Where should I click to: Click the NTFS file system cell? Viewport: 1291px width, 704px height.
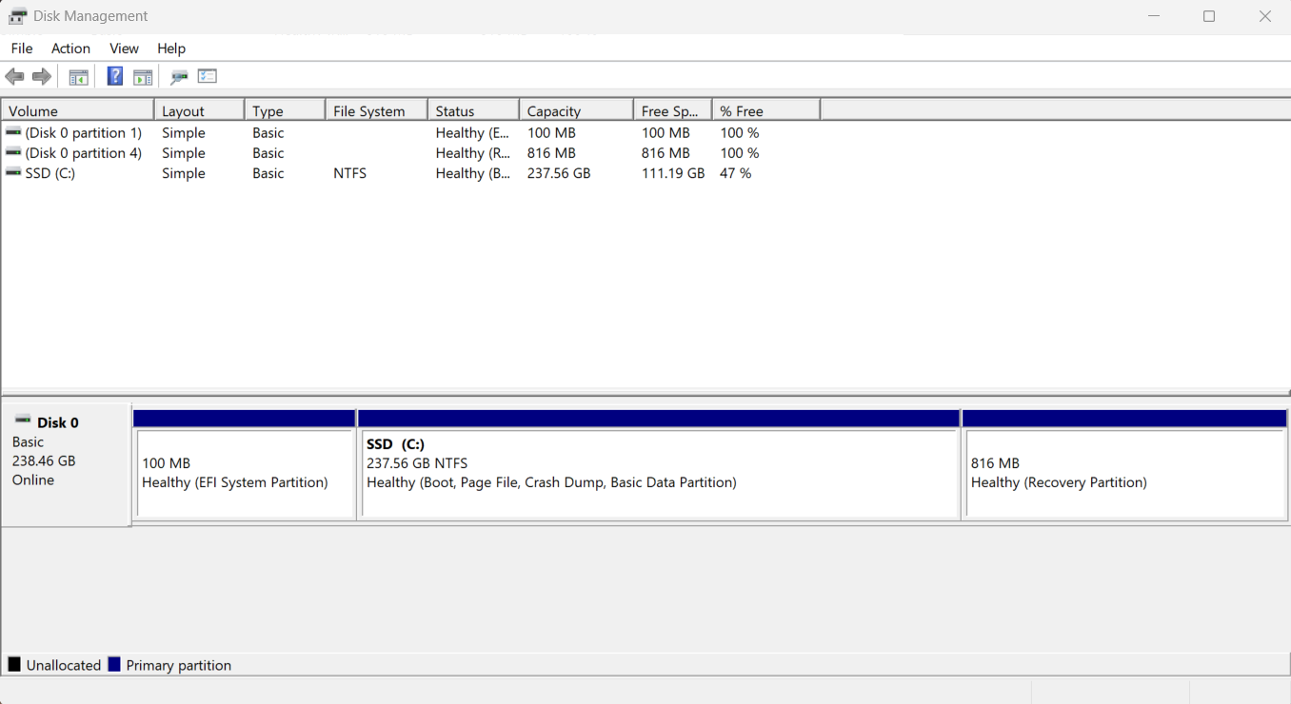click(x=349, y=173)
